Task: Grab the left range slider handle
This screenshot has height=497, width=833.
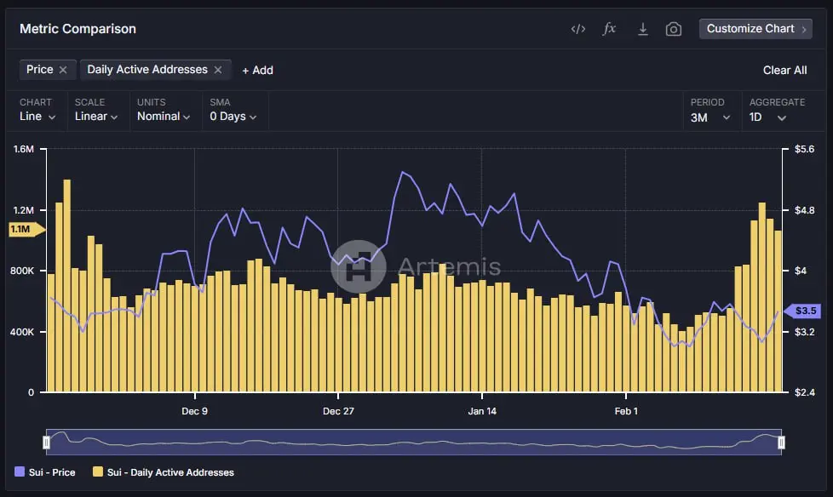Action: 46,443
